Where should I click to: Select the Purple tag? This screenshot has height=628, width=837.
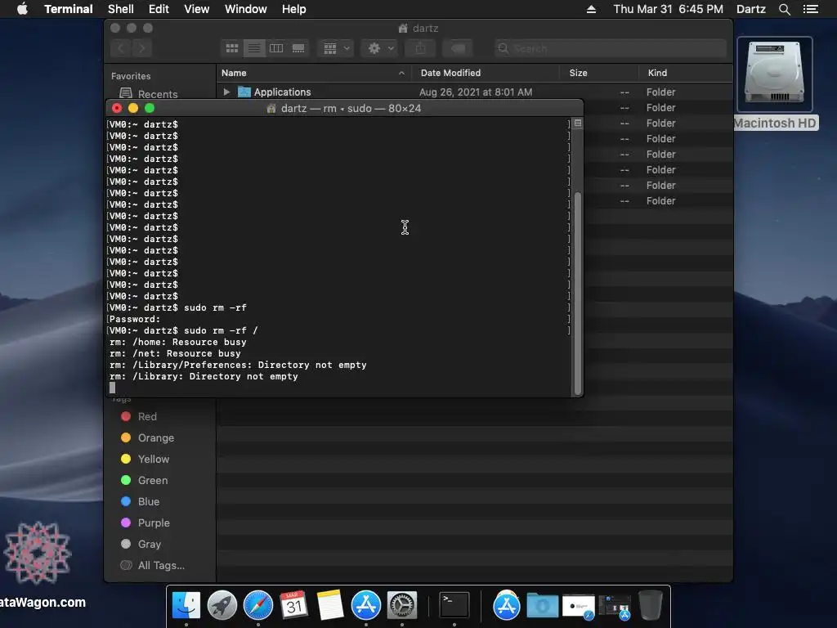click(145, 523)
